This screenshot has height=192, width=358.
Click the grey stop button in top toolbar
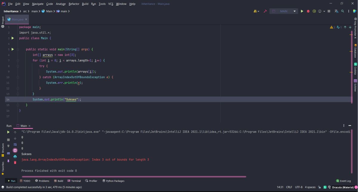pyautogui.click(x=329, y=11)
